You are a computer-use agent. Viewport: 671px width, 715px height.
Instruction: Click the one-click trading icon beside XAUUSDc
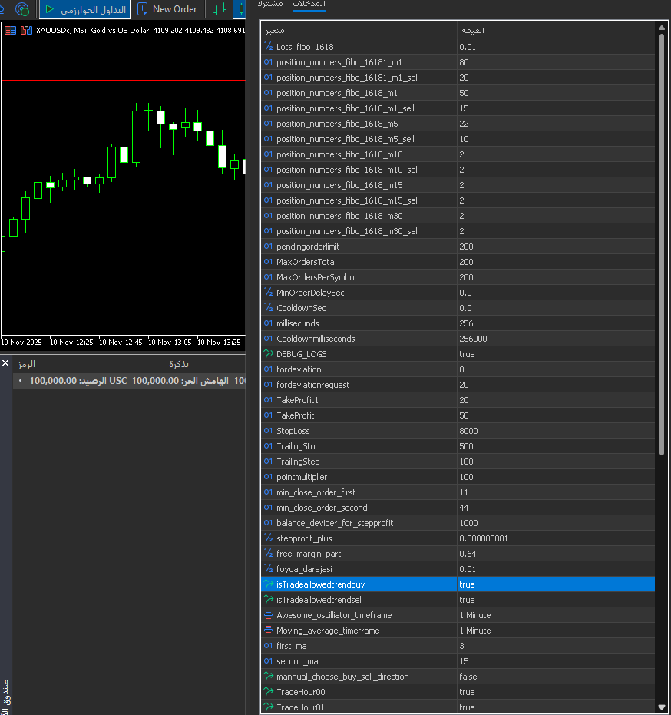pos(27,31)
